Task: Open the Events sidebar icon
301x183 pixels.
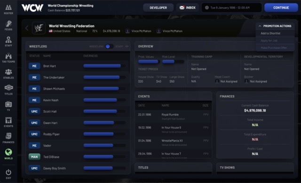Action: (x=8, y=121)
